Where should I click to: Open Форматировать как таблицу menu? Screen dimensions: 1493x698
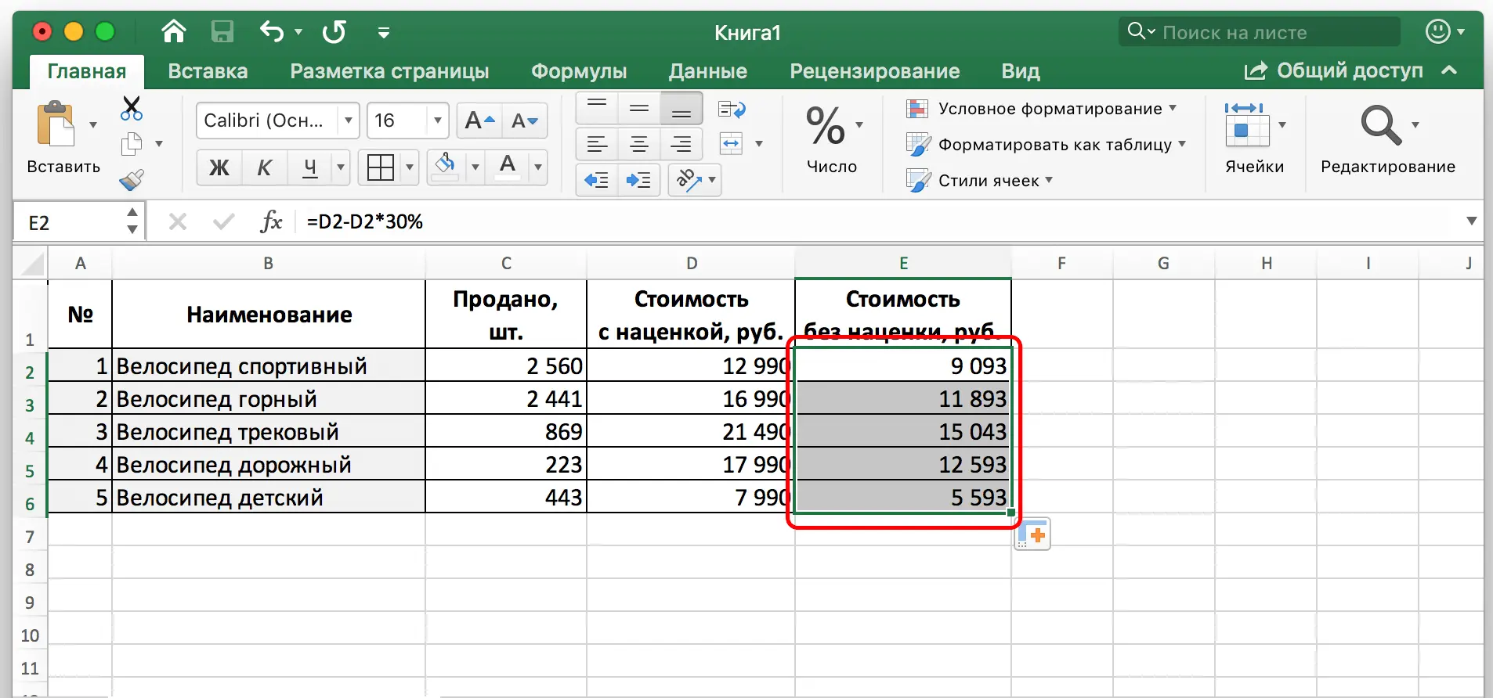point(1046,145)
